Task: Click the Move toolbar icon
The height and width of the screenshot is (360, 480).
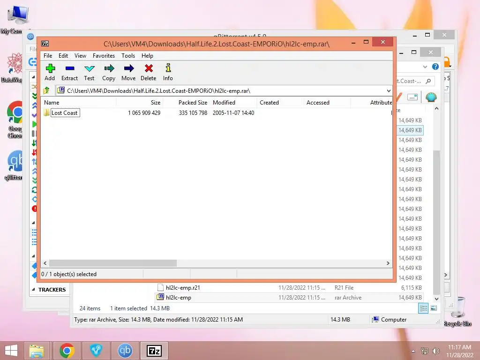Action: click(128, 72)
